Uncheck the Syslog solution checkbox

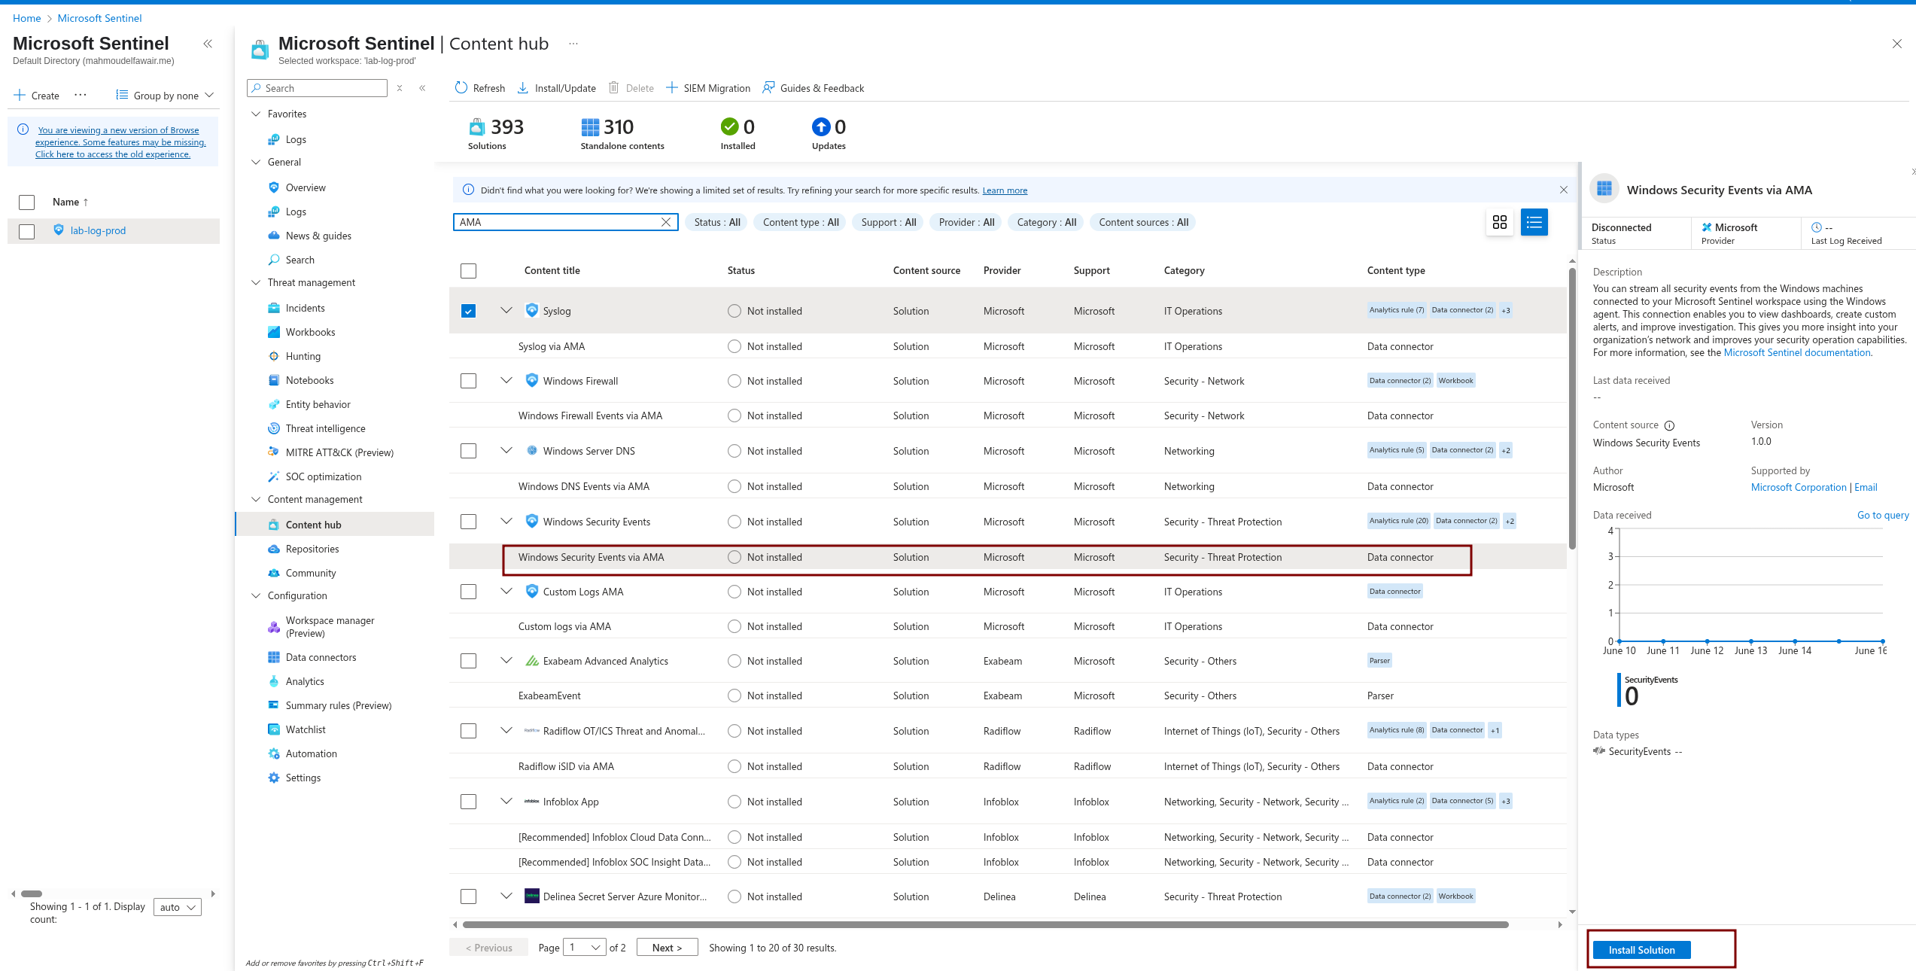click(468, 311)
